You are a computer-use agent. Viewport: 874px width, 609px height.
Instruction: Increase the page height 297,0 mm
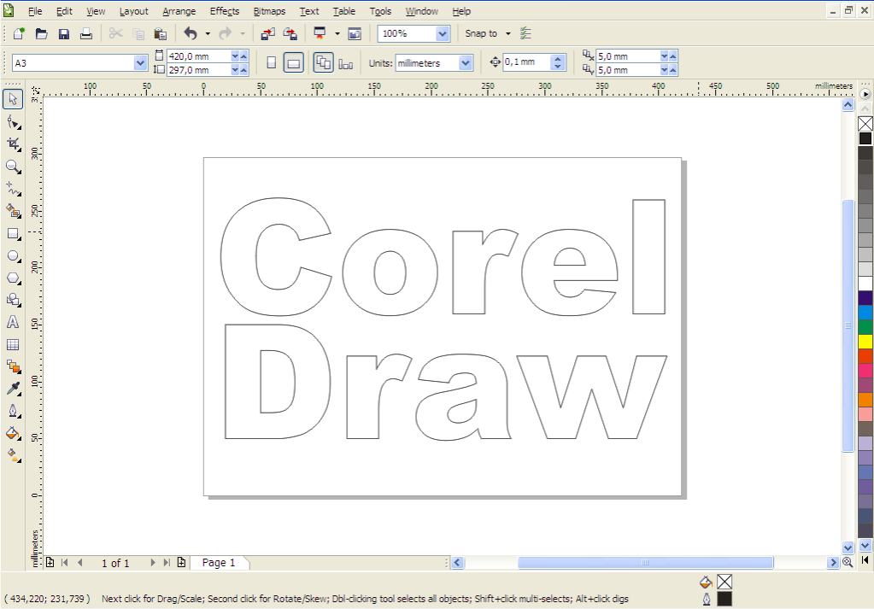[x=243, y=70]
